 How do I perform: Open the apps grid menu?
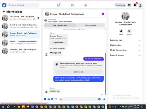click(x=129, y=5)
